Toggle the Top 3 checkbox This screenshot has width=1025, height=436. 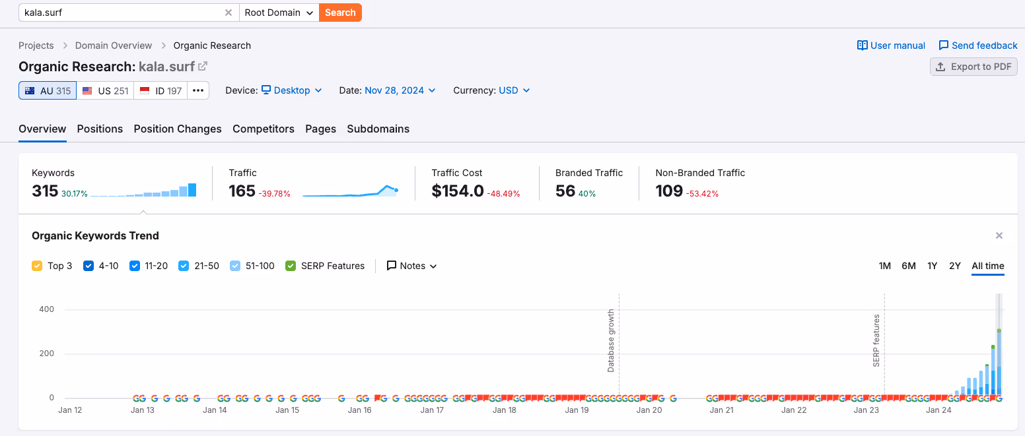[37, 266]
